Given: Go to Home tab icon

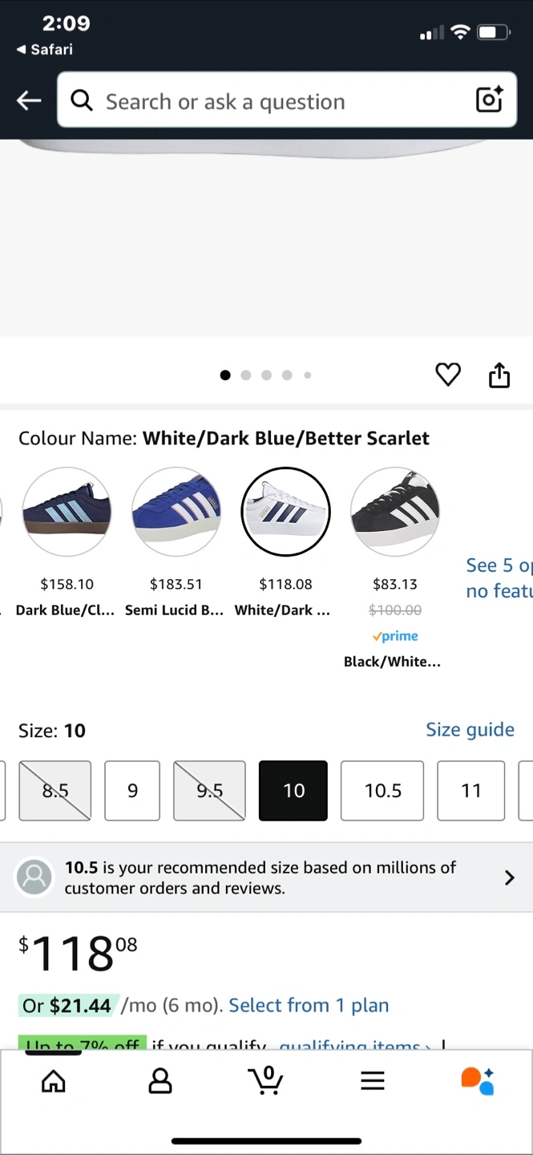Looking at the screenshot, I should coord(54,1081).
